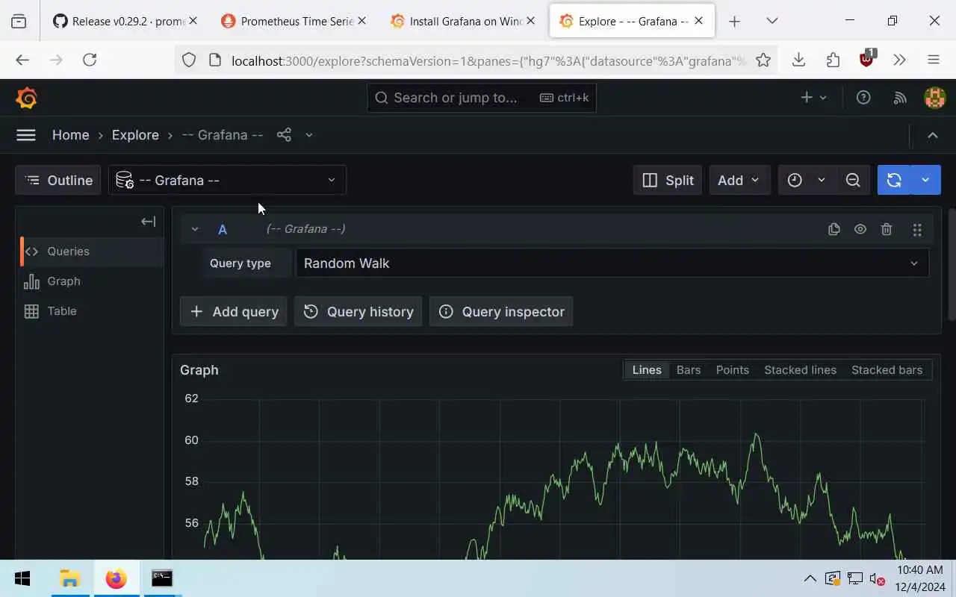
Task: Select Graph in the outline sidebar
Action: click(x=90, y=281)
